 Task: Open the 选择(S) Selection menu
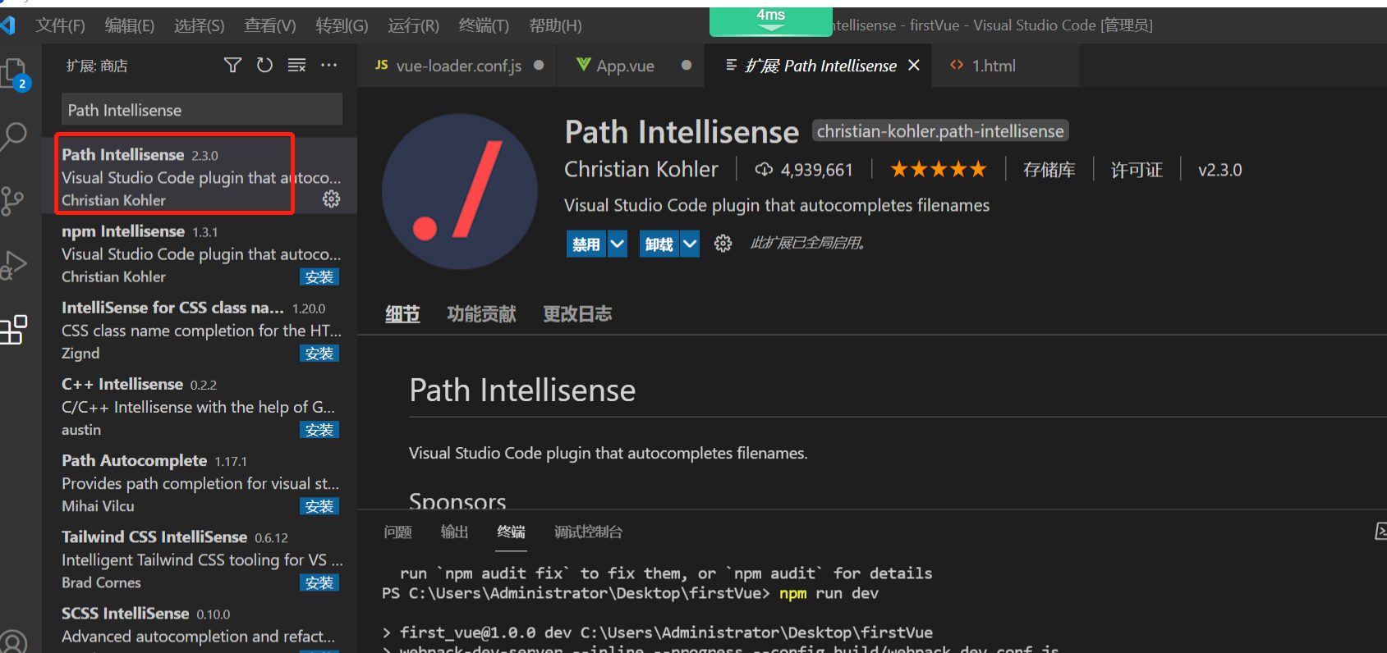200,25
